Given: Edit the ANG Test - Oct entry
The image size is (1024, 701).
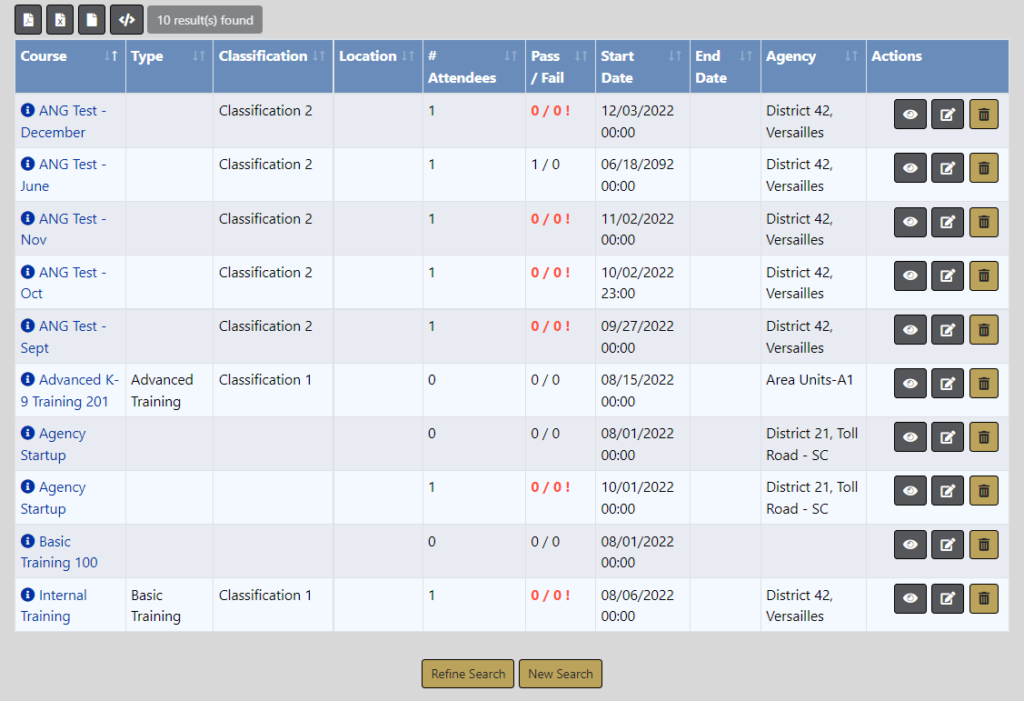Looking at the screenshot, I should tap(947, 276).
